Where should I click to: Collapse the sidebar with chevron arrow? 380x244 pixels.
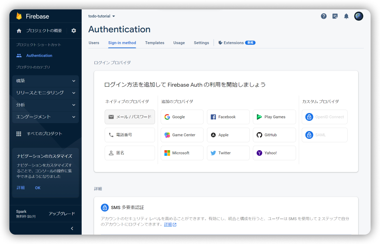point(72,228)
